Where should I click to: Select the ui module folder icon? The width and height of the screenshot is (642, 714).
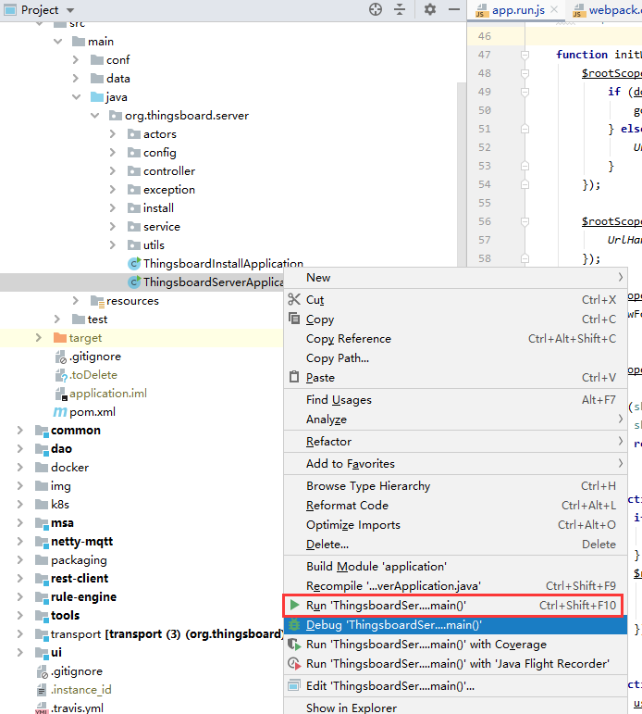[42, 654]
